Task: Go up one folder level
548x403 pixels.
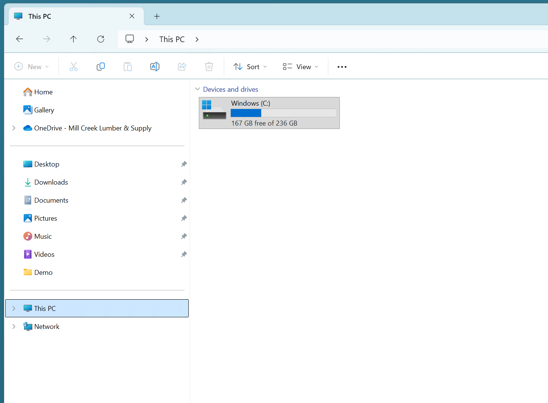Action: pyautogui.click(x=73, y=39)
